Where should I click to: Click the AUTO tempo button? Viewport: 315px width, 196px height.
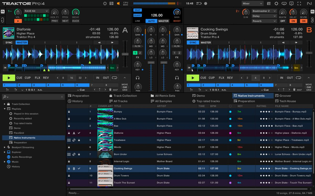pyautogui.click(x=151, y=21)
